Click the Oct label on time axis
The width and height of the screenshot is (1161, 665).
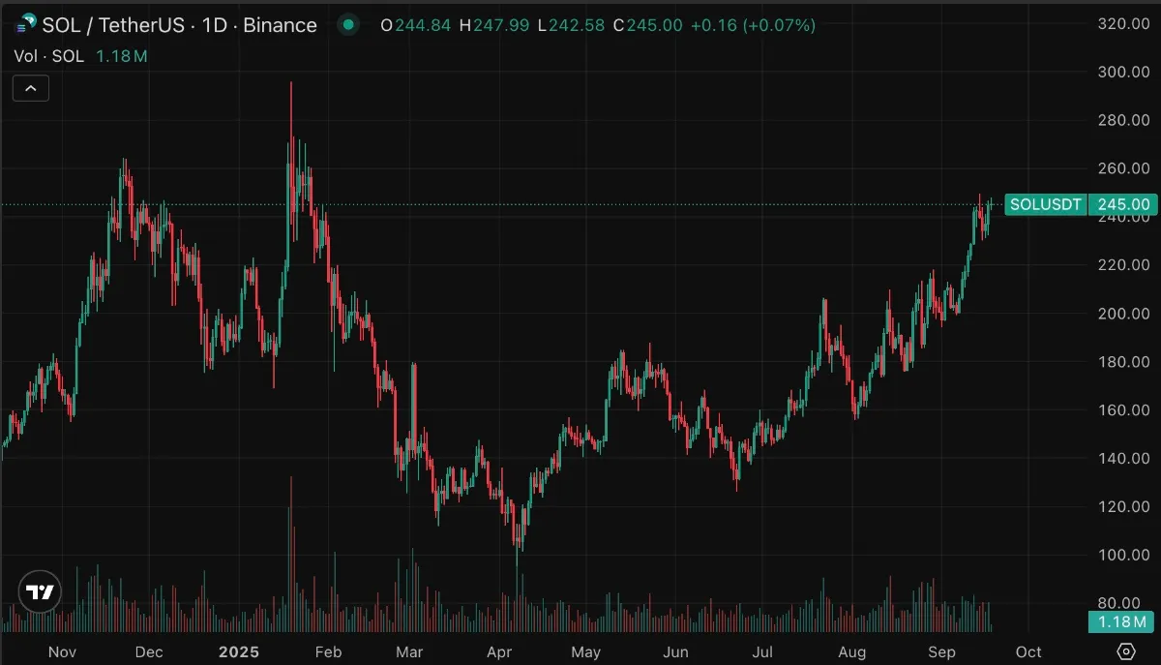click(x=1028, y=652)
